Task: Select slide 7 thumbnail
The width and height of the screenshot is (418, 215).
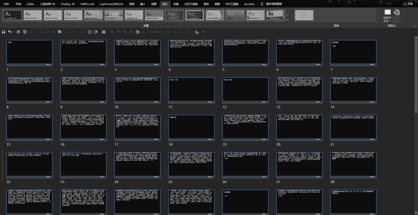Action: [353, 53]
